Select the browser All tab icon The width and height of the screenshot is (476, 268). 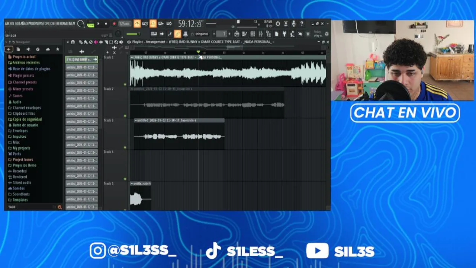pos(9,49)
